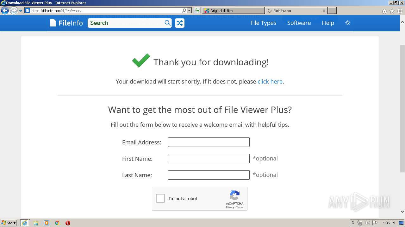Expand the address bar autocomplete dropdown
Image resolution: width=405 pixels, height=227 pixels.
tap(189, 10)
